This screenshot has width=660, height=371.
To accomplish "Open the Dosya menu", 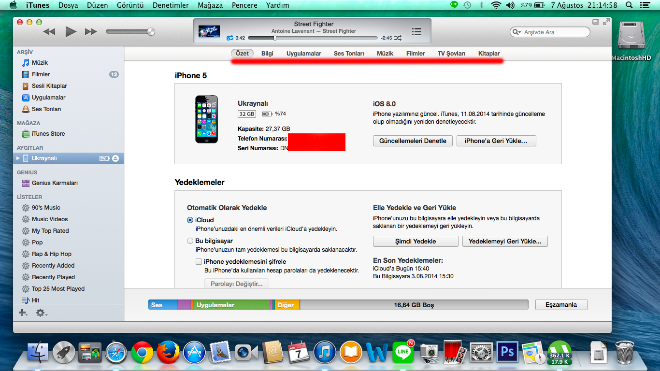I will pos(68,5).
